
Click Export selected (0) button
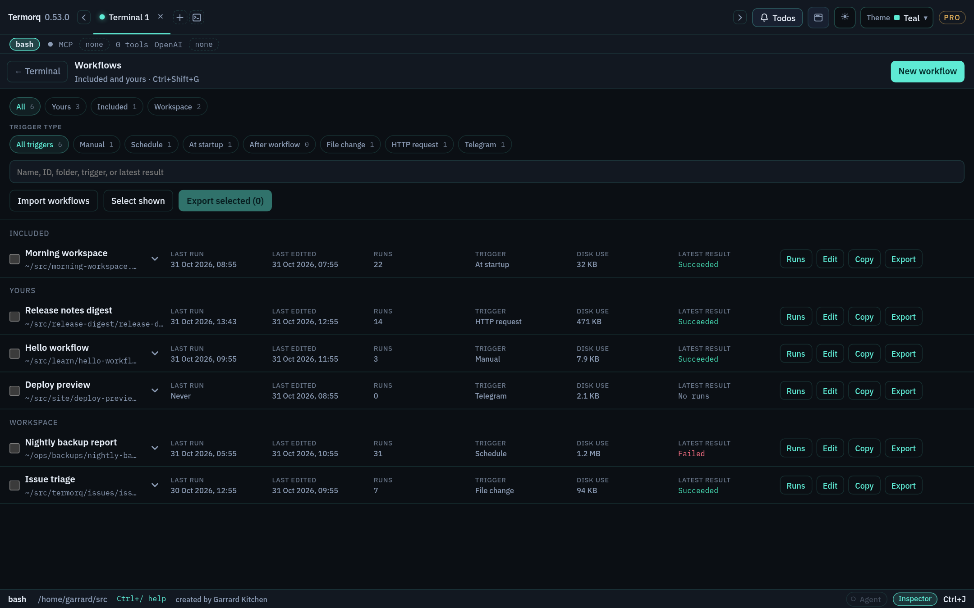225,200
